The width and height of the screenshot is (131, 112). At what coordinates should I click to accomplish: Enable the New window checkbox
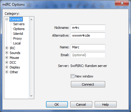pos(72,76)
